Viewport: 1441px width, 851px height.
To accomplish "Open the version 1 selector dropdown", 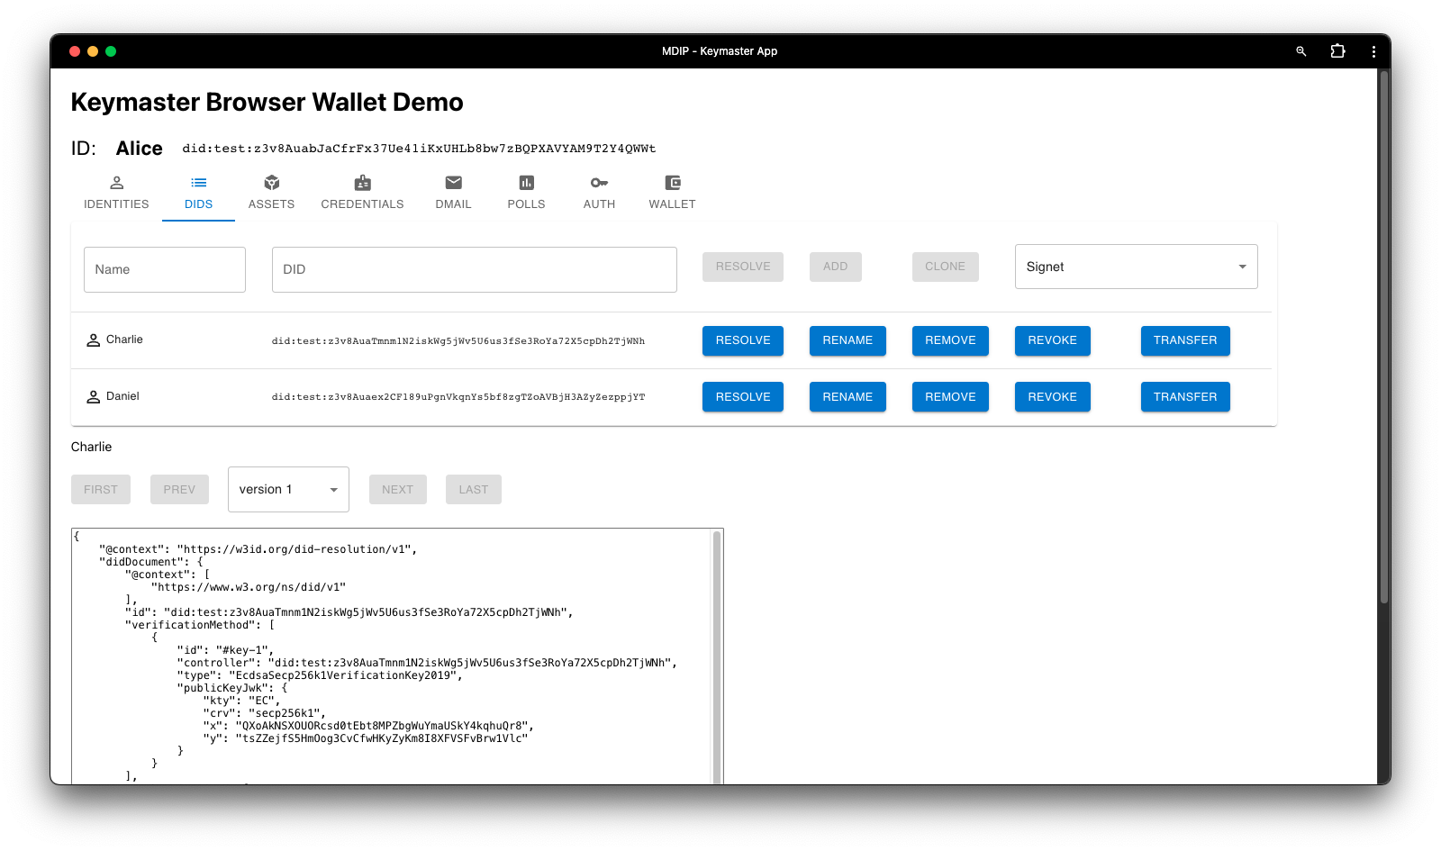I will pyautogui.click(x=288, y=489).
